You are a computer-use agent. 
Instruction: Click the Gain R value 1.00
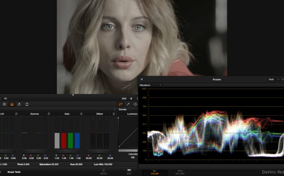pos(64,158)
